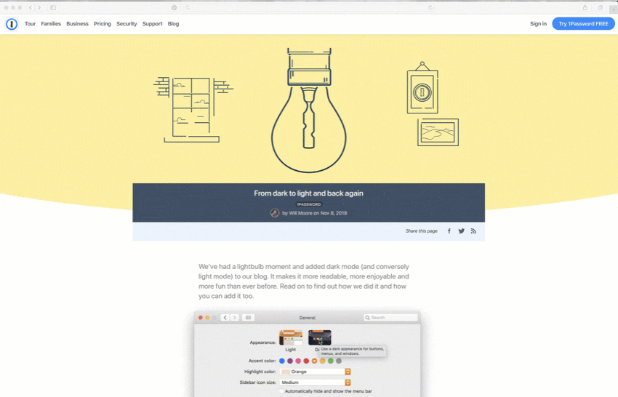Viewport: 618px width, 397px height.
Task: Pick the graphite accent color
Action: tap(339, 361)
